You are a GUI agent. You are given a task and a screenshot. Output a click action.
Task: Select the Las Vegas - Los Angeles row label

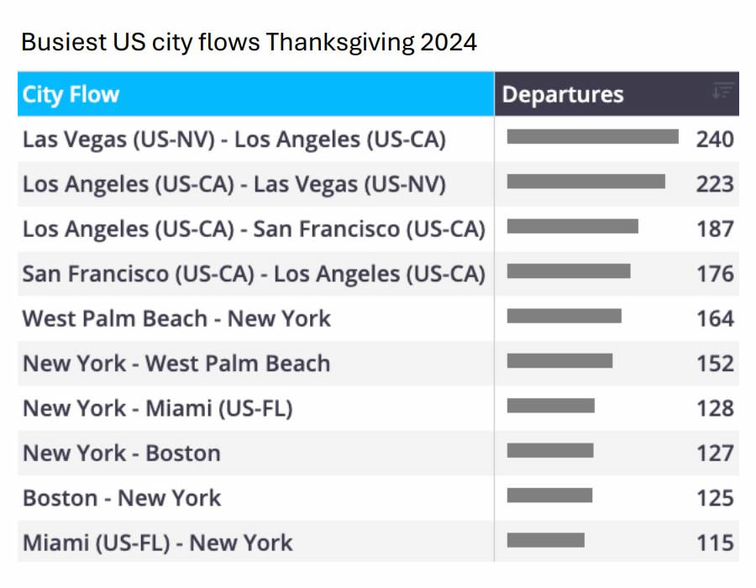pos(234,139)
